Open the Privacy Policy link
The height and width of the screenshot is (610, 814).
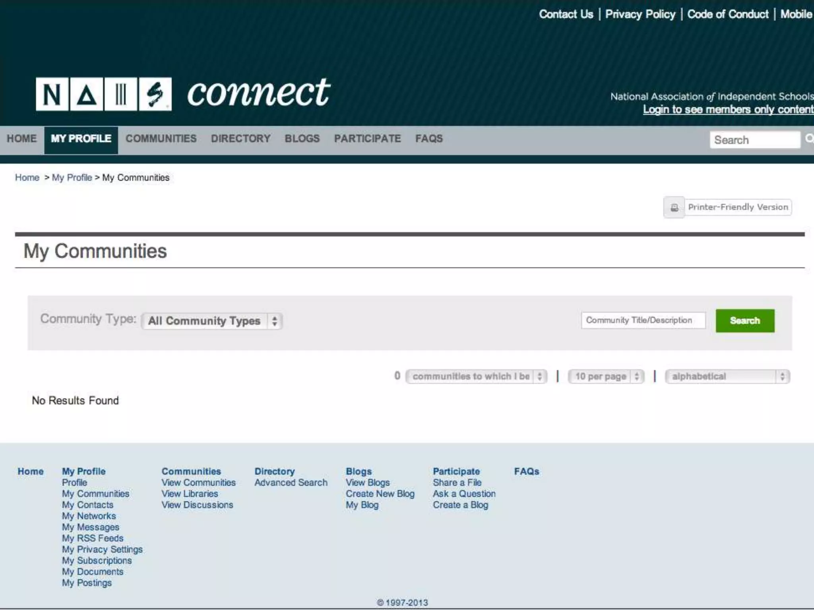pyautogui.click(x=640, y=14)
